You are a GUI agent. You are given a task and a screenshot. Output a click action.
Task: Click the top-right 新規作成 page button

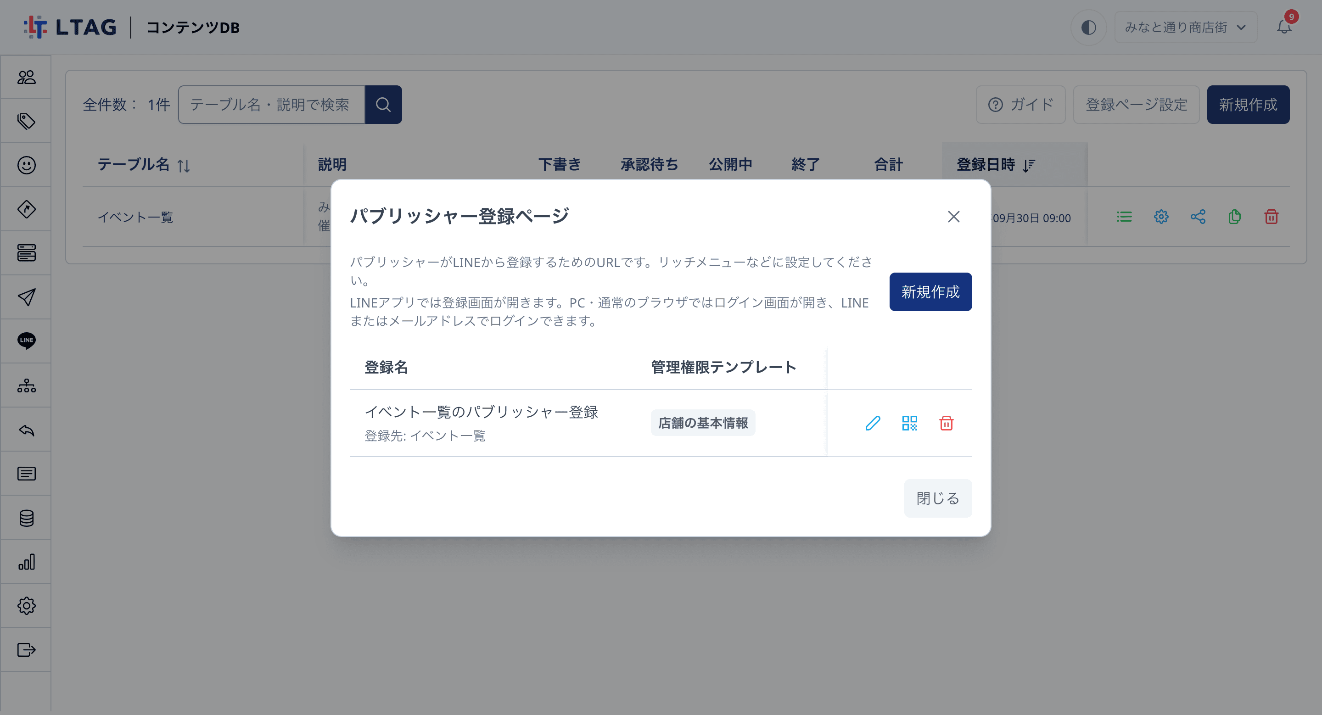[1248, 105]
